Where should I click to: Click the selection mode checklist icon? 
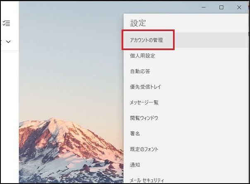7,24
